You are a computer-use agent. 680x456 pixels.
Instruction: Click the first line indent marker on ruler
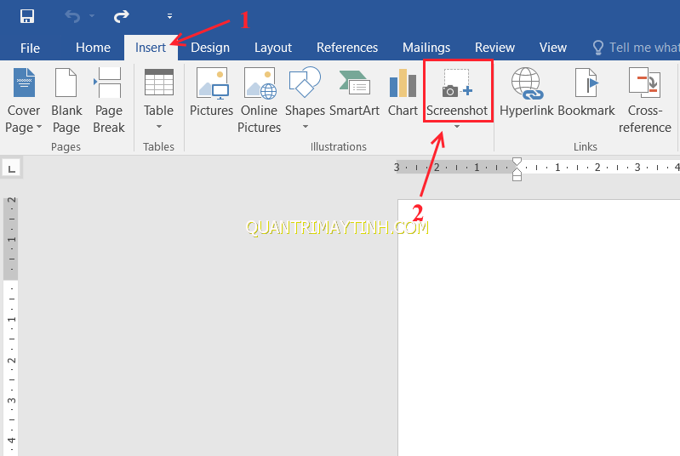(x=517, y=162)
